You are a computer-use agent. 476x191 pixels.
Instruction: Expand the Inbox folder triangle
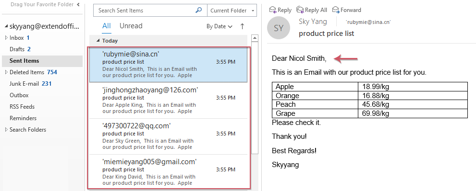[6, 38]
